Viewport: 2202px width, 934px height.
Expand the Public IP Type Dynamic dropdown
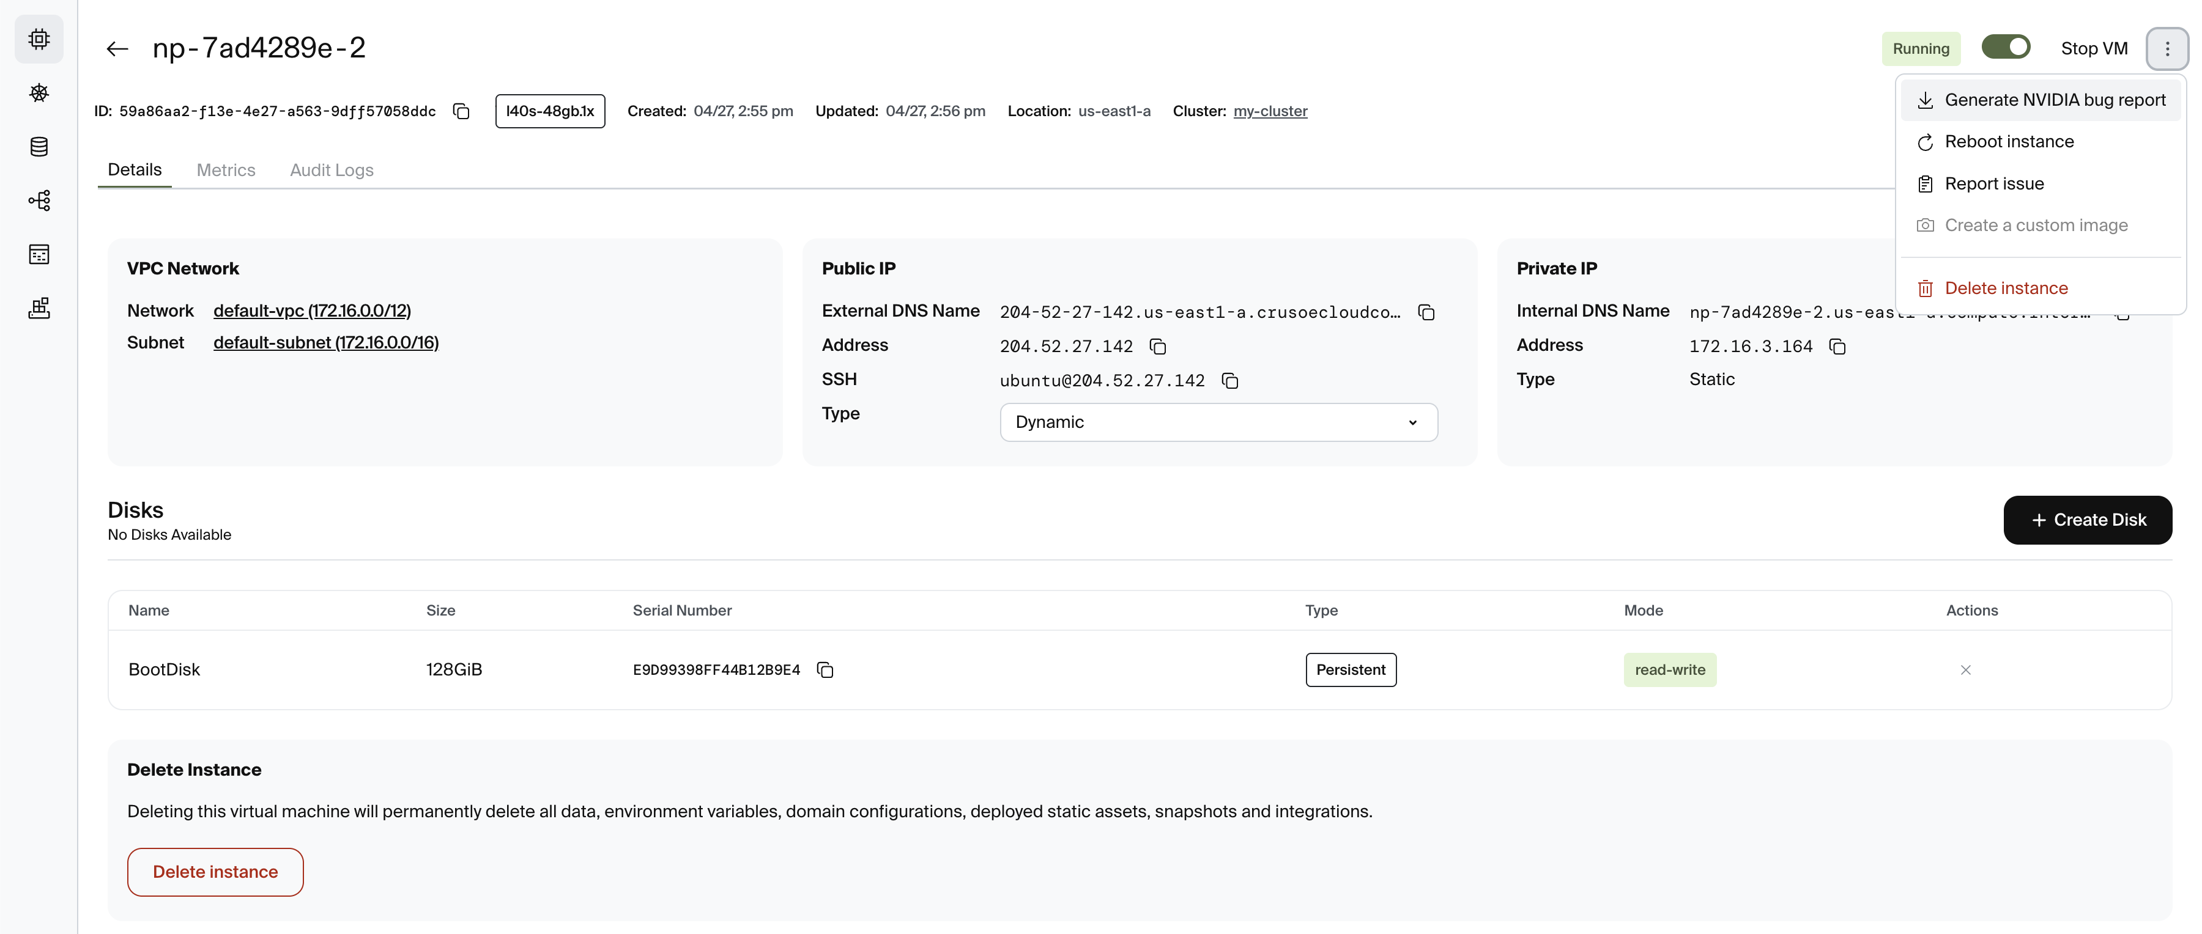1218,422
